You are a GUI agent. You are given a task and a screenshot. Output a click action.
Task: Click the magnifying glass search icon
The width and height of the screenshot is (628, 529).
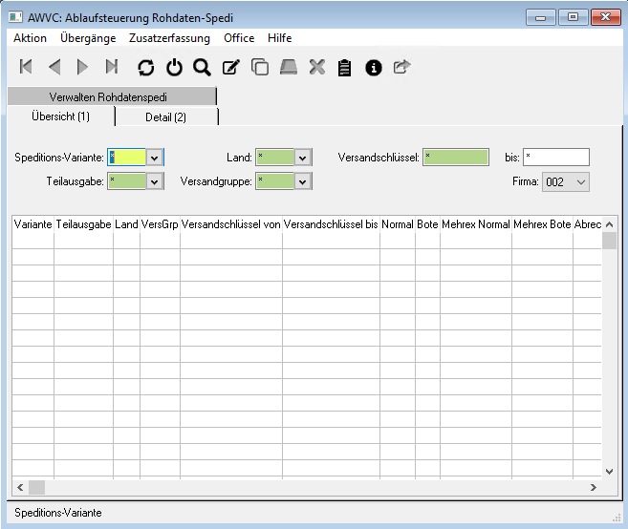pyautogui.click(x=202, y=67)
